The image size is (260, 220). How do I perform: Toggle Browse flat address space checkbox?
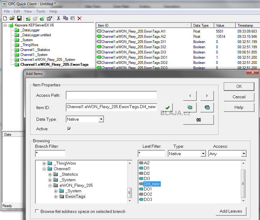pos(37,211)
